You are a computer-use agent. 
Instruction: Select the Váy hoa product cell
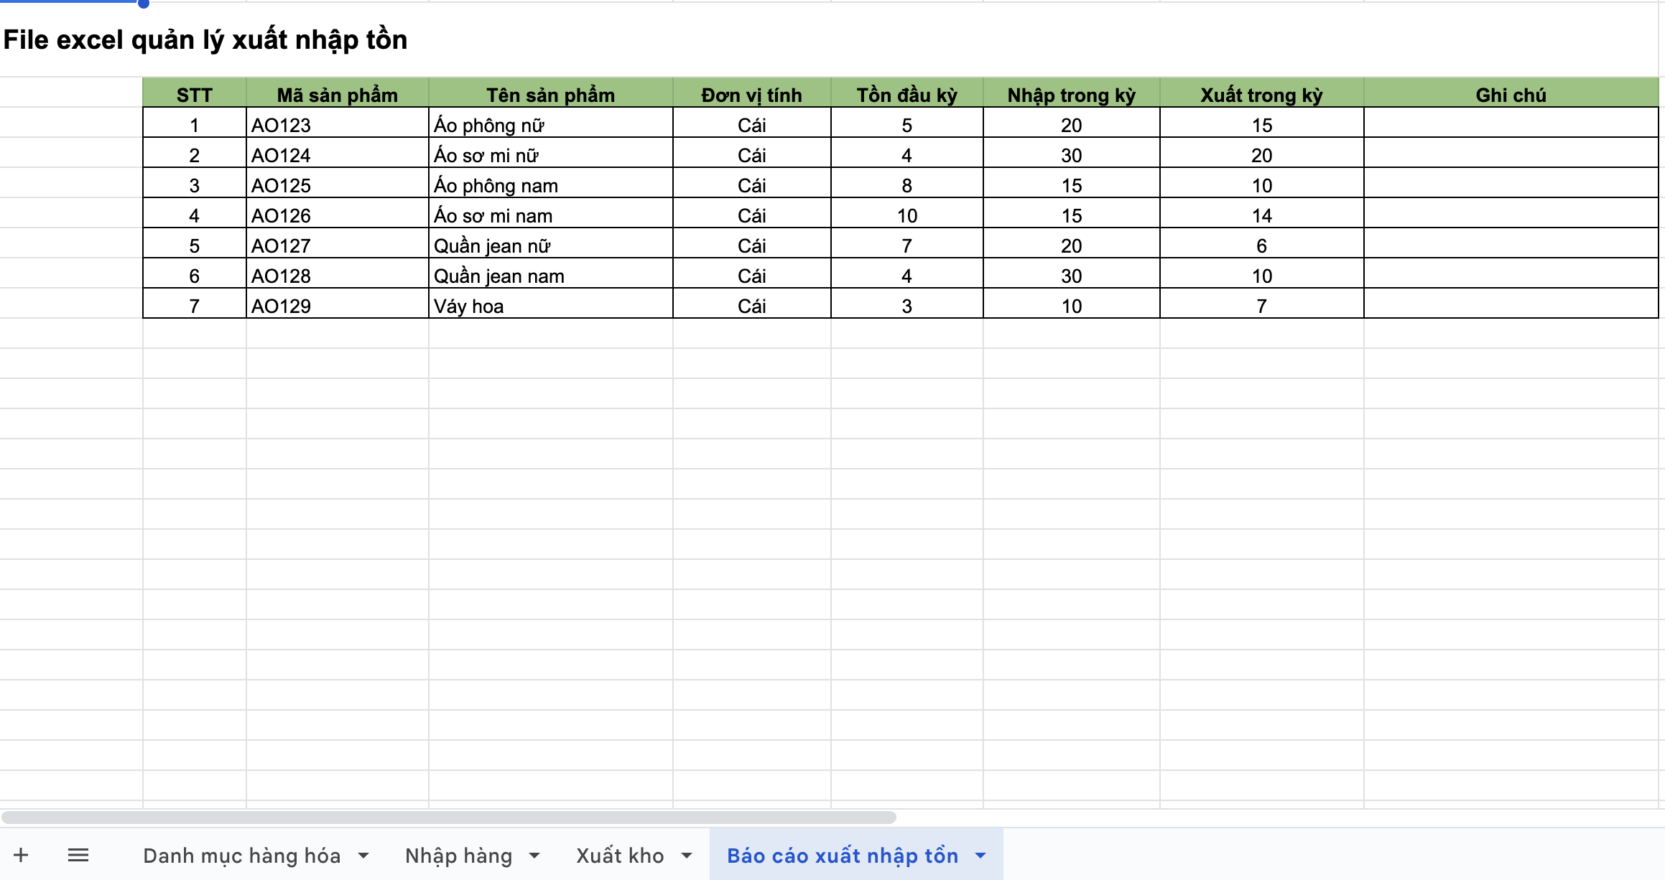(x=468, y=306)
